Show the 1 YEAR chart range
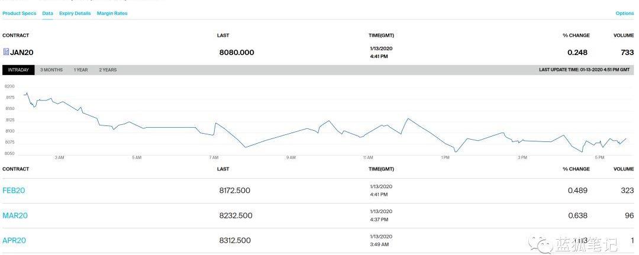The height and width of the screenshot is (255, 639). click(x=80, y=70)
